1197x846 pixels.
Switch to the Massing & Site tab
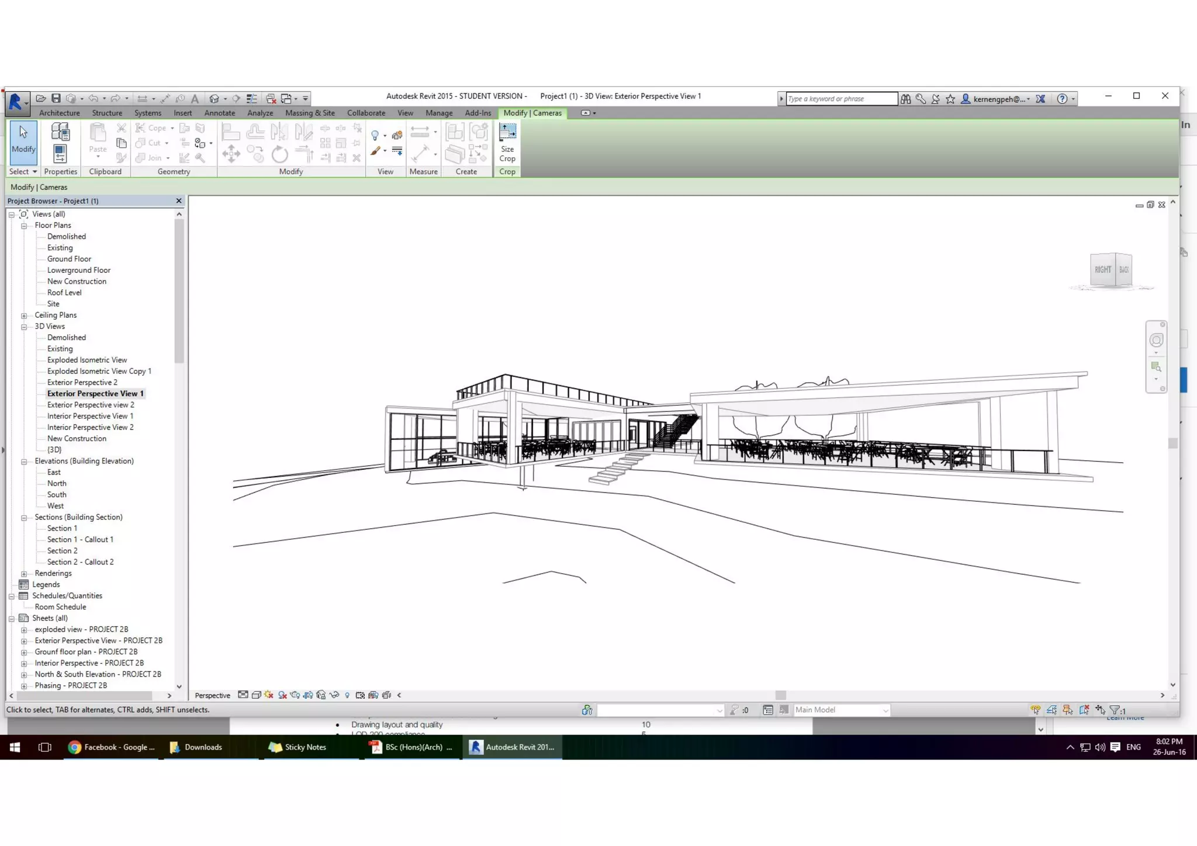click(310, 113)
